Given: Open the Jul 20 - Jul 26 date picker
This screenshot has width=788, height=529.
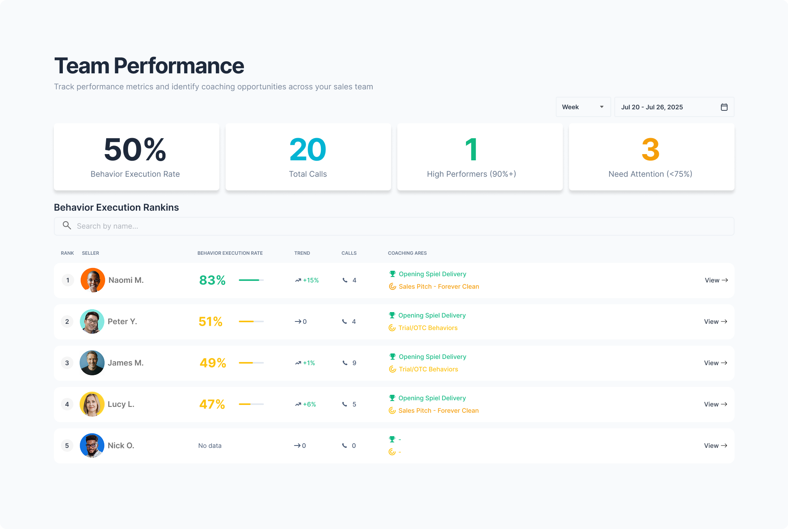Looking at the screenshot, I should (667, 107).
